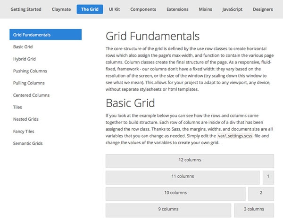
Task: Switch to the Mixins tab
Action: click(205, 9)
